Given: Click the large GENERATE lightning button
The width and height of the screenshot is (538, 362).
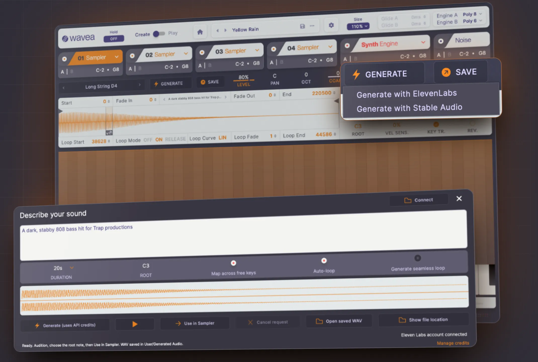Looking at the screenshot, I should coord(384,74).
